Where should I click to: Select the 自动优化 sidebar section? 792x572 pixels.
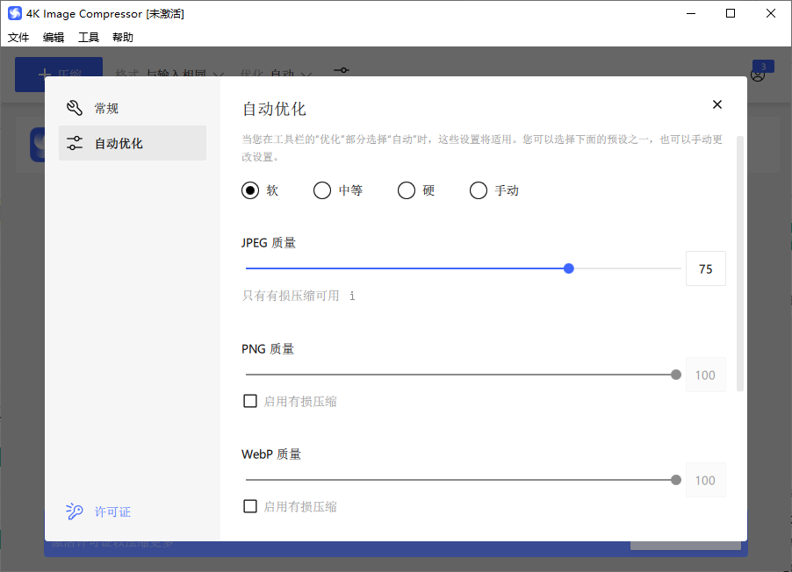pos(133,143)
